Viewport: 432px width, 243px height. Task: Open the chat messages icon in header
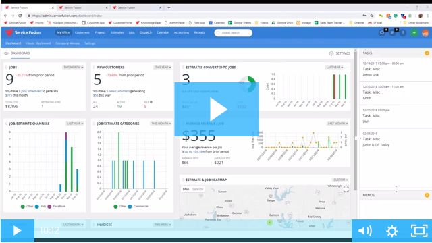click(x=382, y=33)
